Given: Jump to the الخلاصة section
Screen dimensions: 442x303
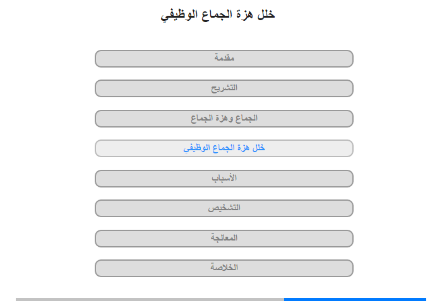Looking at the screenshot, I should coord(224,268).
